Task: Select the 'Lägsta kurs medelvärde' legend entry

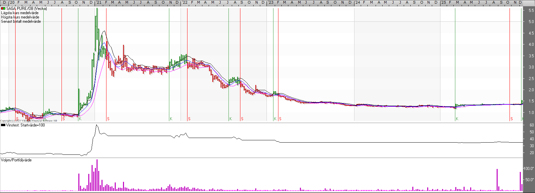Action: click(x=20, y=13)
